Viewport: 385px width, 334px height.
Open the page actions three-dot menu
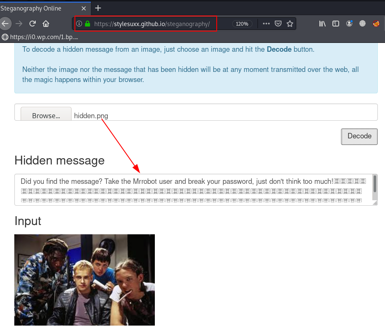point(266,24)
